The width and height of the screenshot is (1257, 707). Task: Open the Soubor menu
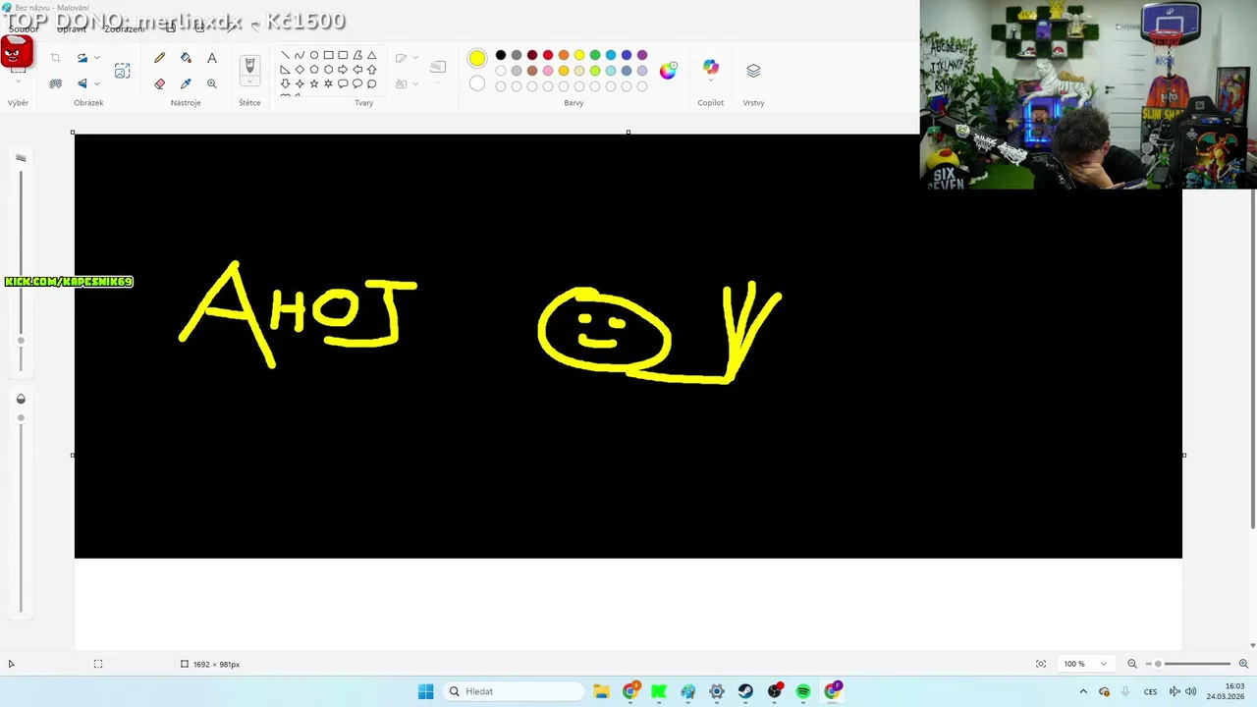pos(24,29)
